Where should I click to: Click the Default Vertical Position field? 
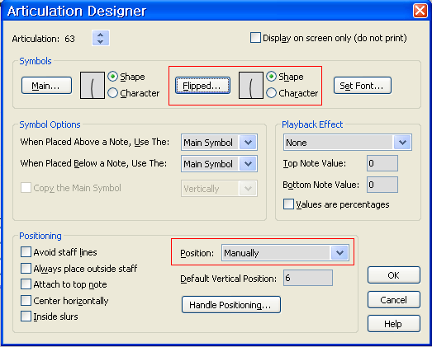[x=308, y=278]
